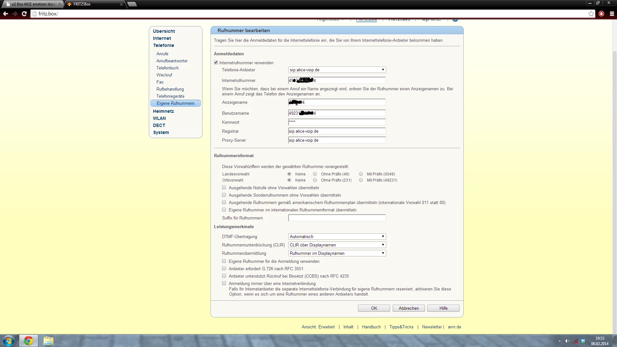The width and height of the screenshot is (617, 347).
Task: Open Windows Explorer from the taskbar
Action: tap(48, 341)
